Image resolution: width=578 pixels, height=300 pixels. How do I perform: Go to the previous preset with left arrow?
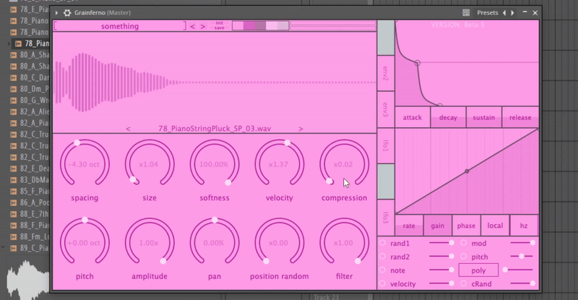coord(504,12)
